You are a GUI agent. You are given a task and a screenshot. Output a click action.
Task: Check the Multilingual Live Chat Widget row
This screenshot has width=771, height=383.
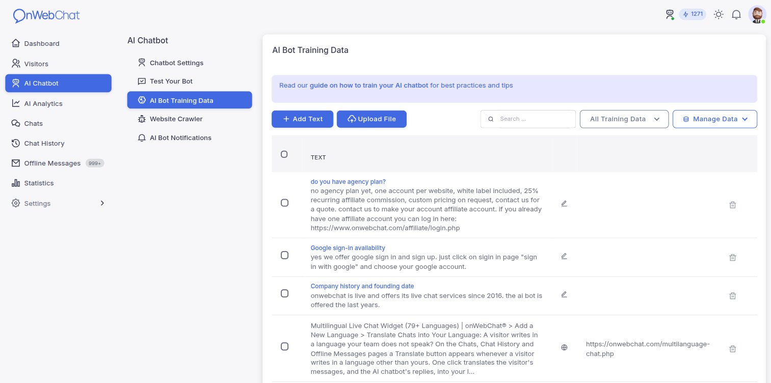pyautogui.click(x=285, y=346)
